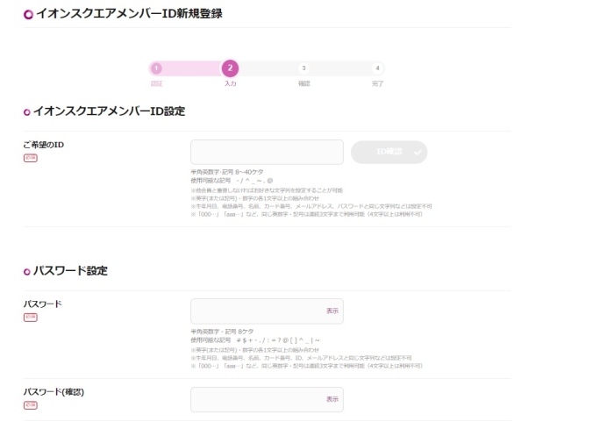Click the step 1 circle in progress bar

tap(156, 68)
